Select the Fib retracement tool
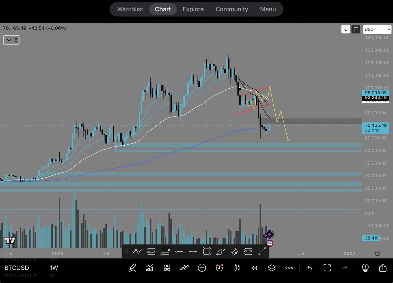The width and height of the screenshot is (393, 283). tap(151, 251)
